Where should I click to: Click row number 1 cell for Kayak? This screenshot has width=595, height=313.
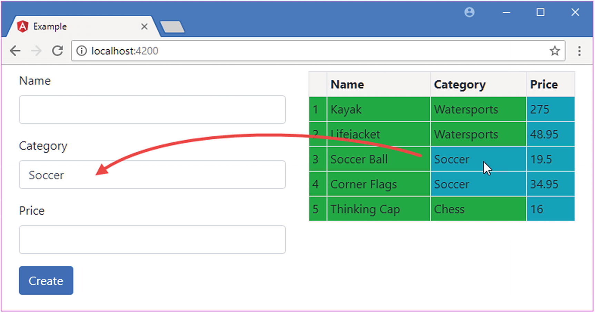[318, 109]
